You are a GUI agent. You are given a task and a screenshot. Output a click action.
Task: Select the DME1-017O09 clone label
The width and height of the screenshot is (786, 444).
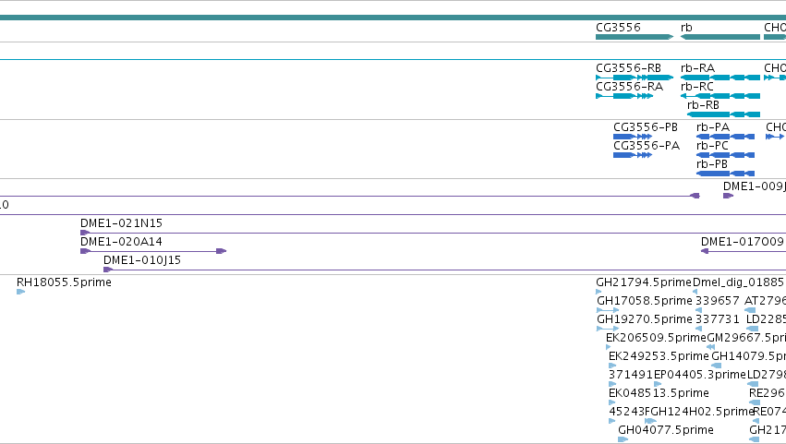[743, 242]
